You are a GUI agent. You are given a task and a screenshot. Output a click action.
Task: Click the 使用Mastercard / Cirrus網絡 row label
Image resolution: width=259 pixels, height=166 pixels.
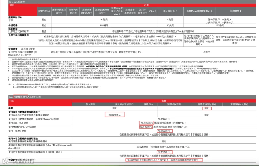point(22,127)
